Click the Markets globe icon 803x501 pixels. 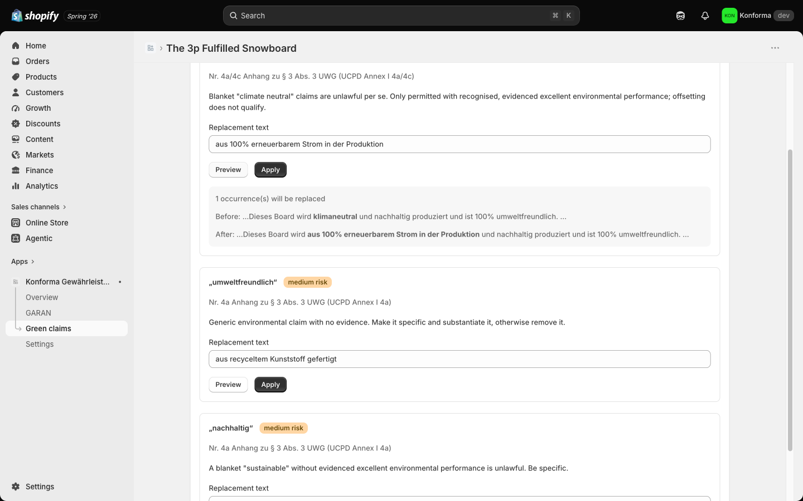tap(16, 155)
